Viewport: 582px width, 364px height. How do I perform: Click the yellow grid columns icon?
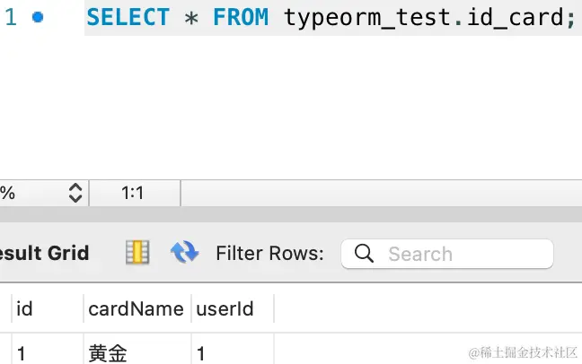[137, 253]
